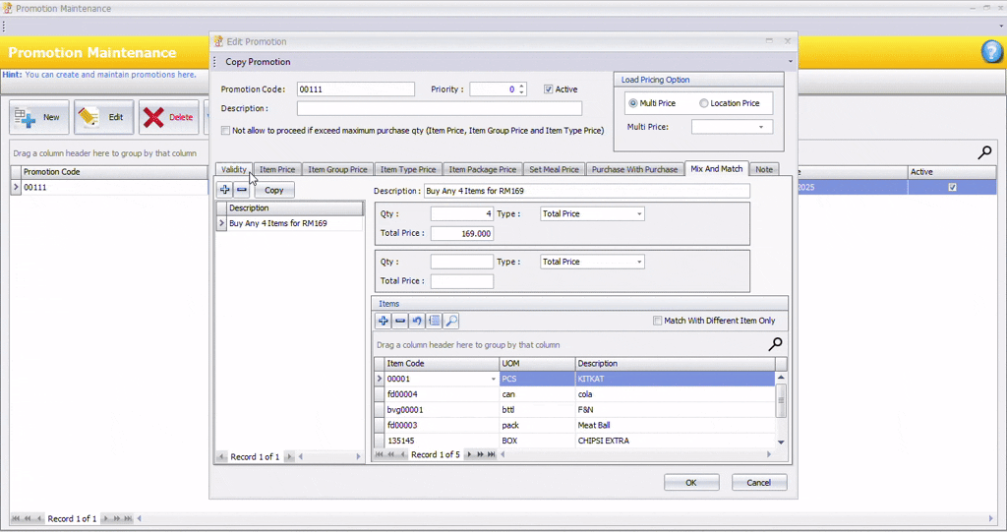This screenshot has height=532, width=1007.
Task: Open the Multi Price dropdown
Action: 760,127
